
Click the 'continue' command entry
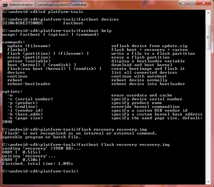pos(17,76)
